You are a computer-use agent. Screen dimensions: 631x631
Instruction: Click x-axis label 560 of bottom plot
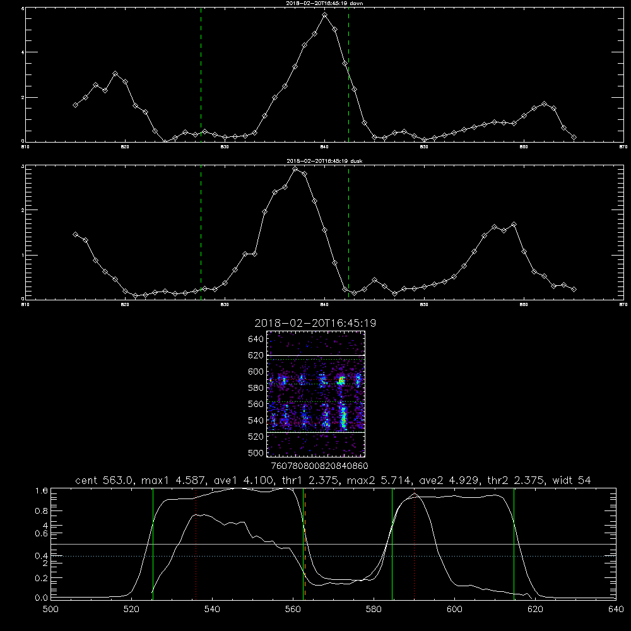293,610
